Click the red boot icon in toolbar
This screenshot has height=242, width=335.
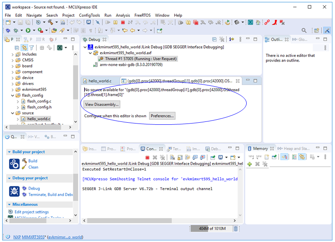point(275,23)
